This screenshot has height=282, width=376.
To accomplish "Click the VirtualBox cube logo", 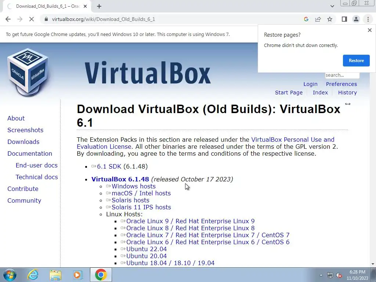I will click(x=28, y=72).
